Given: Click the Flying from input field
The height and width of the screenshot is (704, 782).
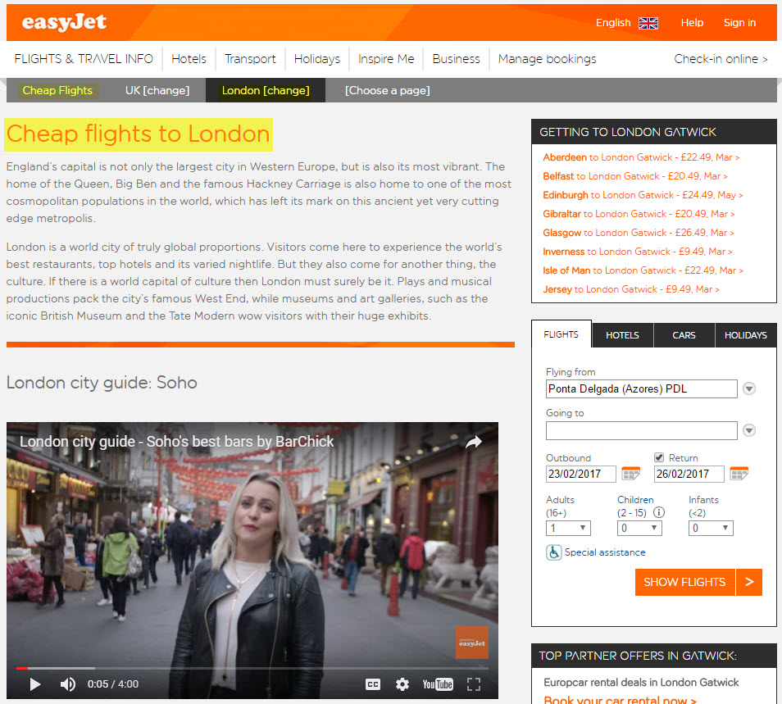Looking at the screenshot, I should coord(641,389).
